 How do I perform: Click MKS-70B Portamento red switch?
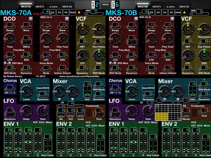194,113
